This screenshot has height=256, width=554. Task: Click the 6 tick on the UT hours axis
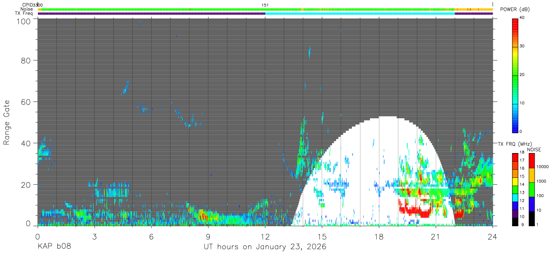point(151,236)
